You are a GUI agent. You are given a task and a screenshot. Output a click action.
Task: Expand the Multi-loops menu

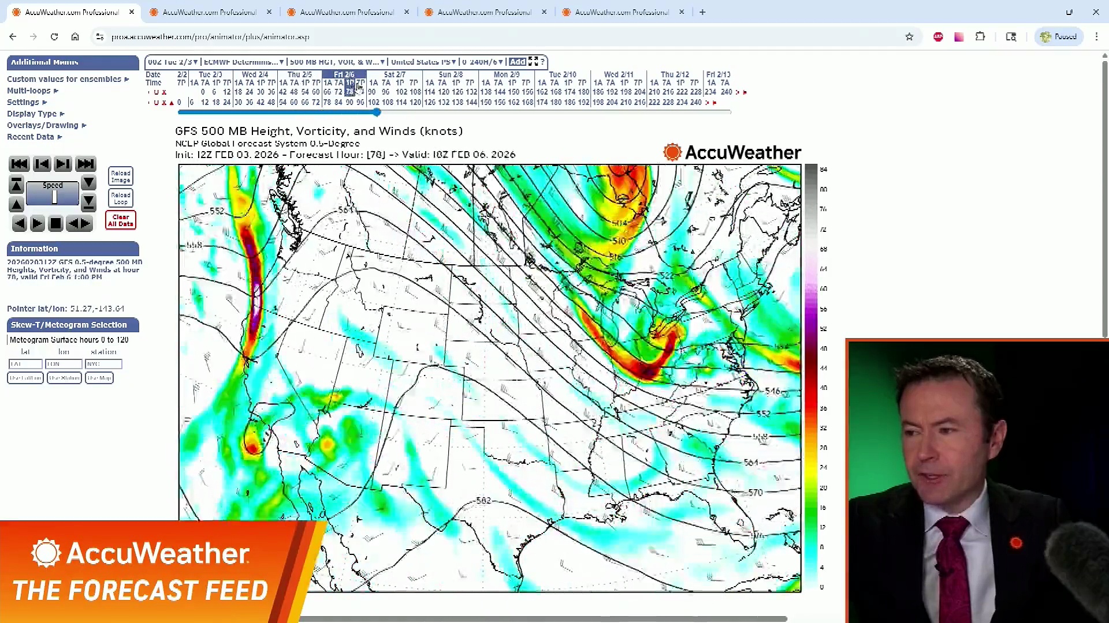tap(33, 91)
